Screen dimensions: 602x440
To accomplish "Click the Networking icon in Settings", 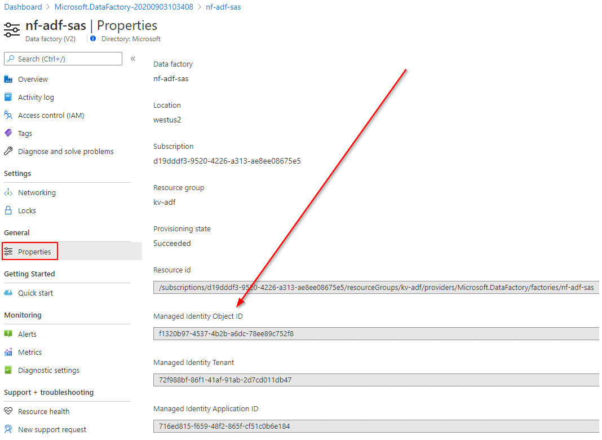I will [8, 193].
